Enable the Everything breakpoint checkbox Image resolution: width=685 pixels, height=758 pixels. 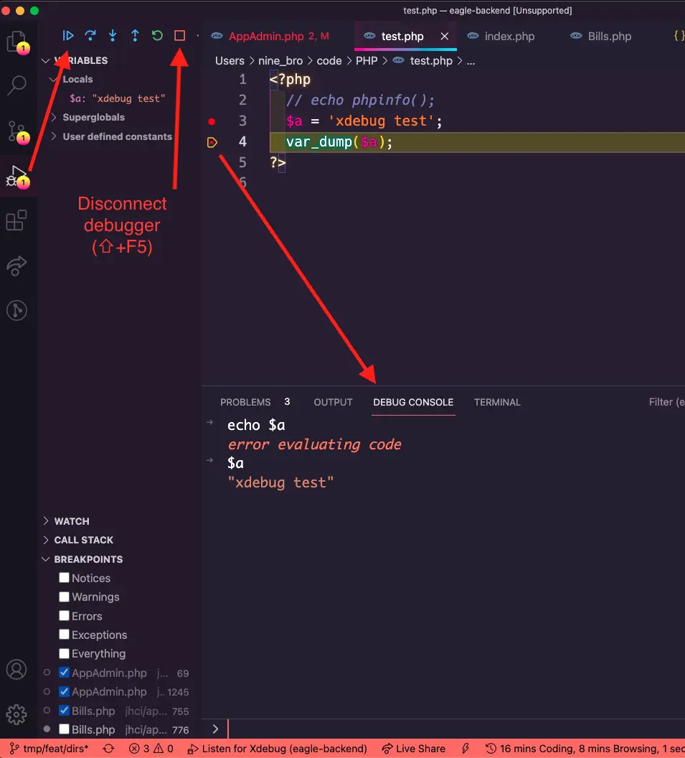point(64,653)
